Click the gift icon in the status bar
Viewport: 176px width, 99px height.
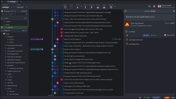pyautogui.click(x=140, y=97)
